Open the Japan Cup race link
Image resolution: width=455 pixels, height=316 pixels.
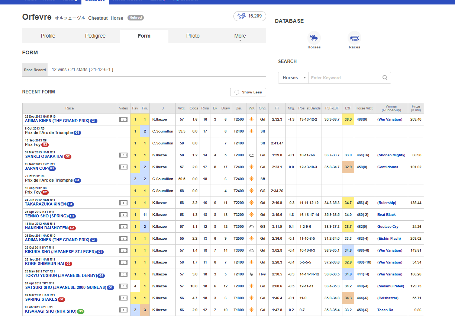[x=36, y=169]
